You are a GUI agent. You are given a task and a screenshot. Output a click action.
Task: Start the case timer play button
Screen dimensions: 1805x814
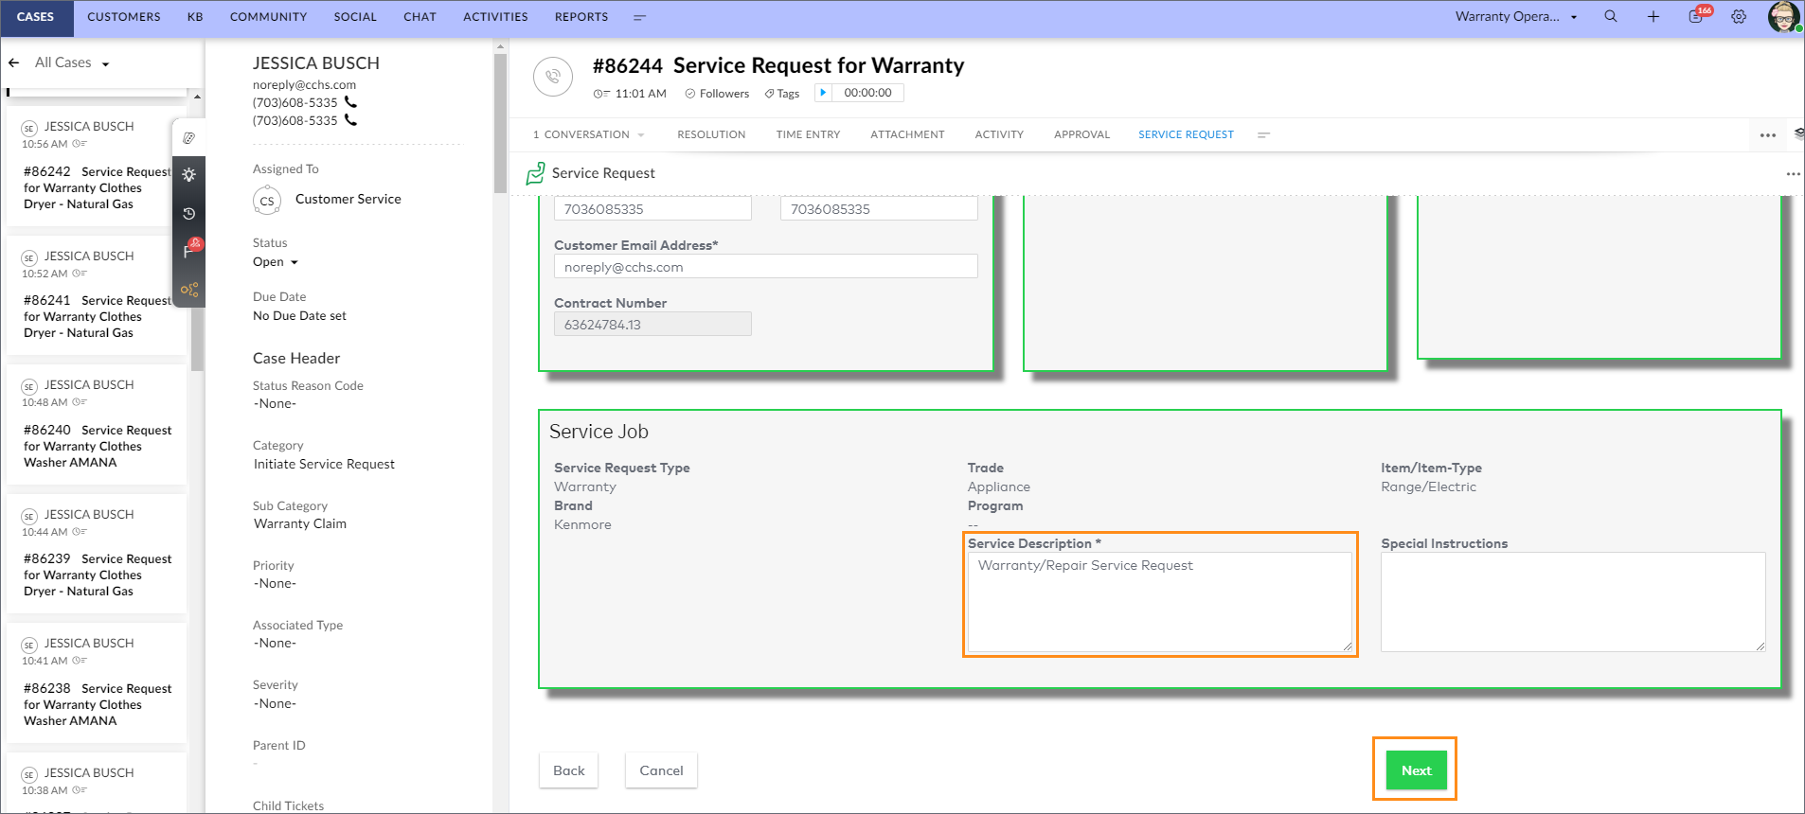coord(823,93)
